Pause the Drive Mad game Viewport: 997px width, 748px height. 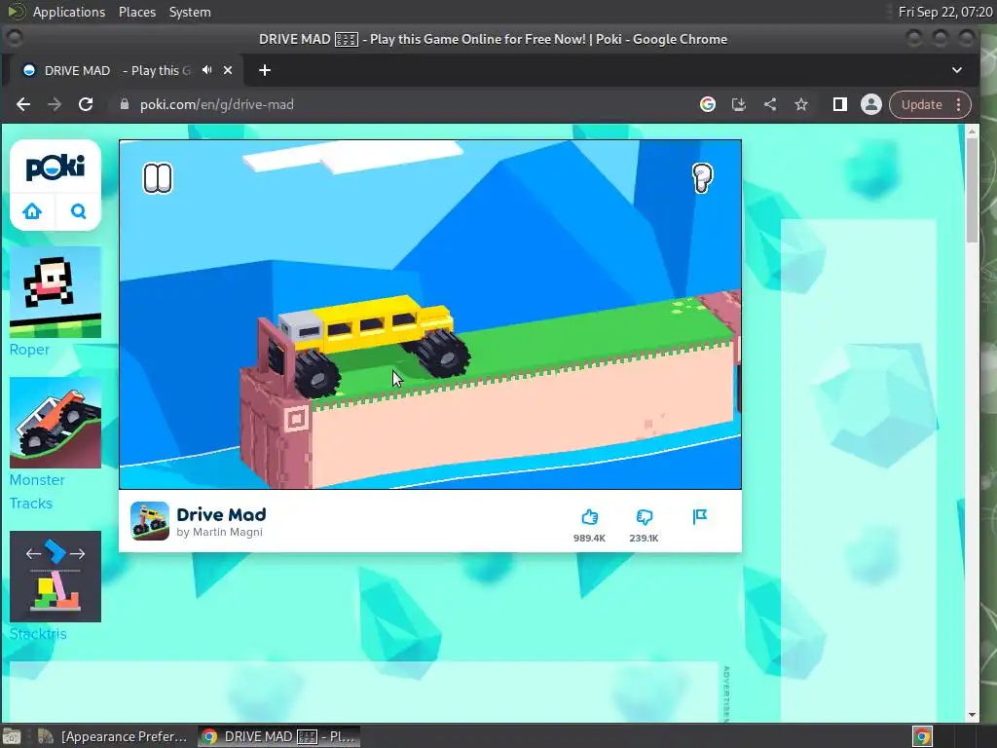coord(157,178)
